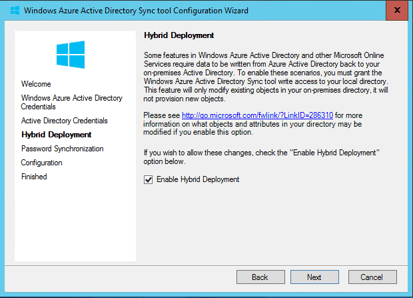This screenshot has width=413, height=298.
Task: Click the paragraph about write access
Action: tap(266, 77)
